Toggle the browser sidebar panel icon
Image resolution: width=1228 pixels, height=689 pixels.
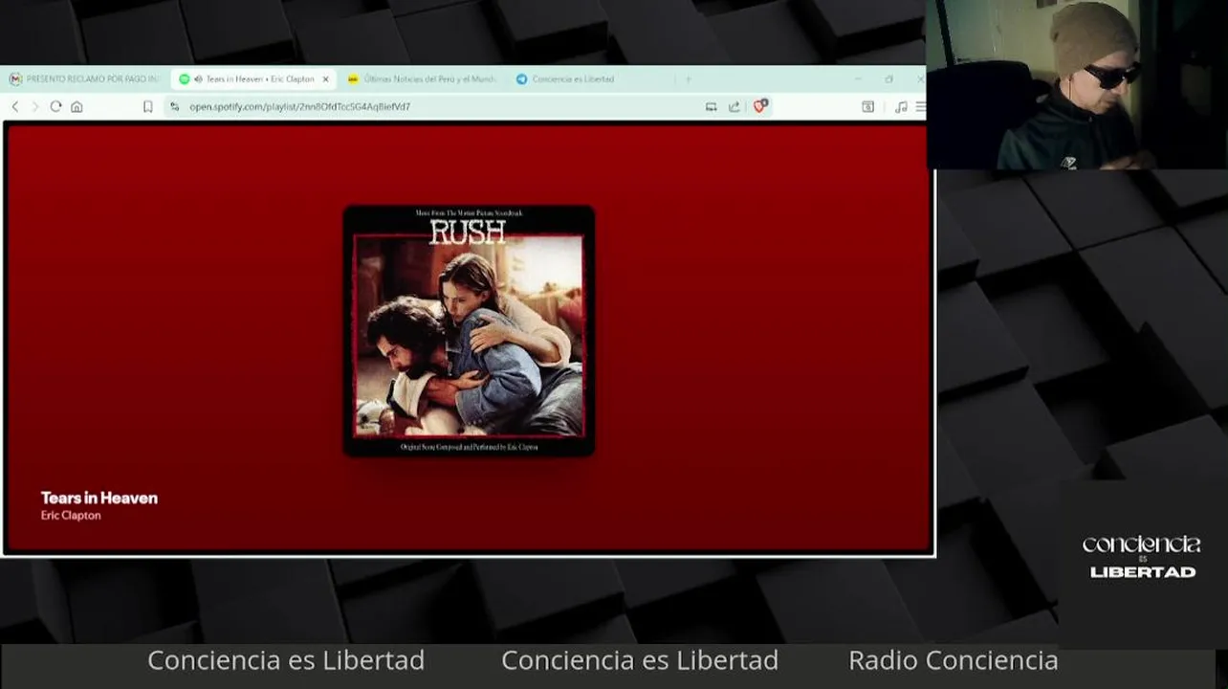click(867, 106)
